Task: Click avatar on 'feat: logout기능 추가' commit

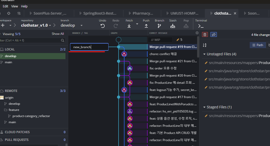Action: [124, 90]
